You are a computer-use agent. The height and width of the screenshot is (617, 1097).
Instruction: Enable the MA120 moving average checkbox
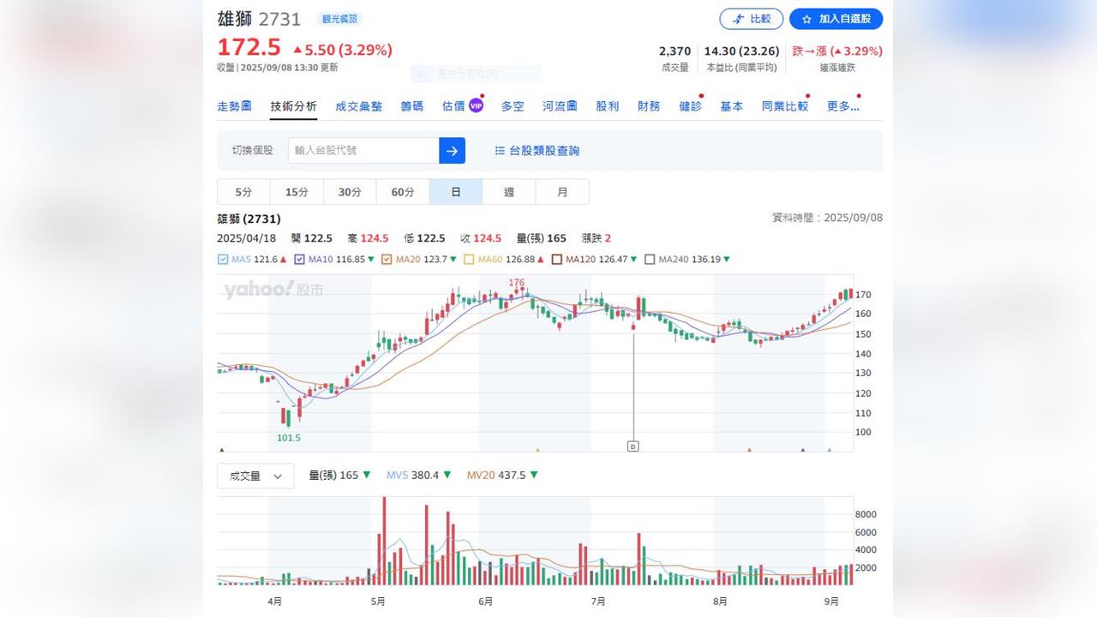coord(557,260)
